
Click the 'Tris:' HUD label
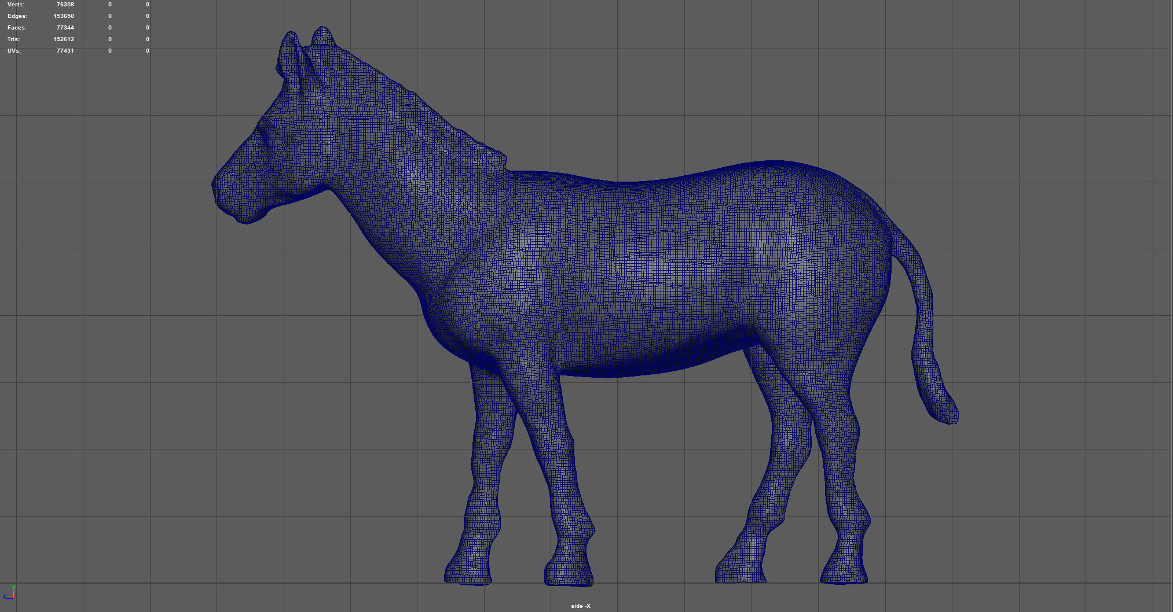pyautogui.click(x=13, y=39)
